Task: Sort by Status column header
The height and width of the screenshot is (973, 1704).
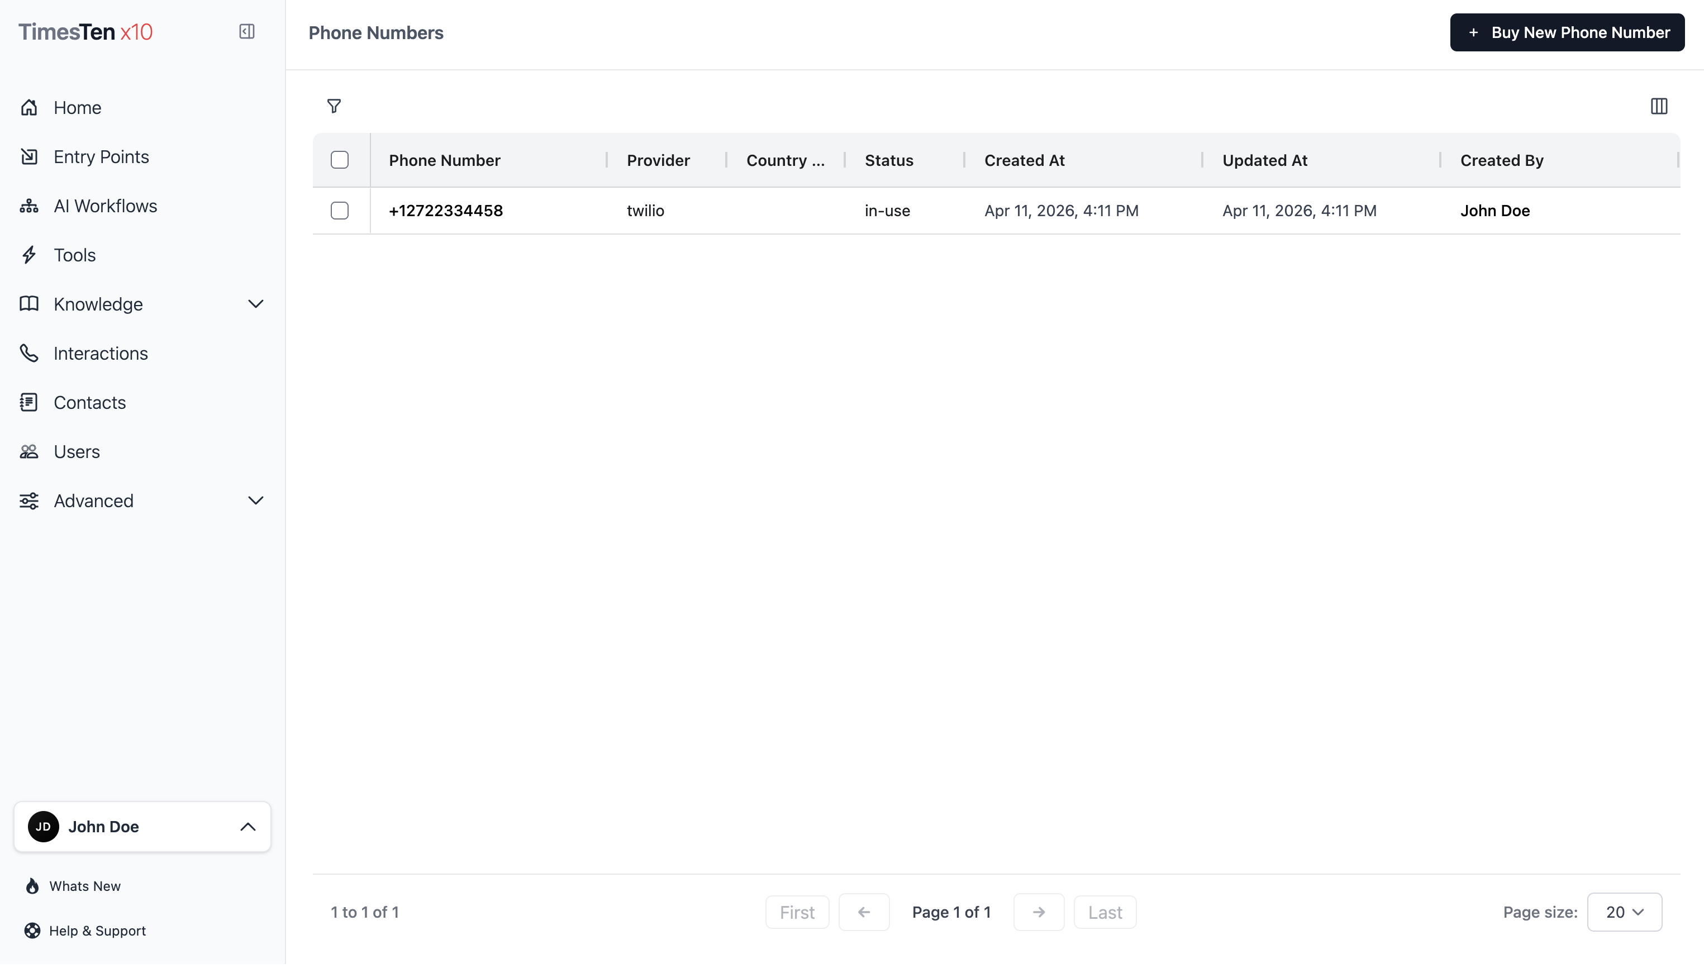Action: click(x=889, y=160)
